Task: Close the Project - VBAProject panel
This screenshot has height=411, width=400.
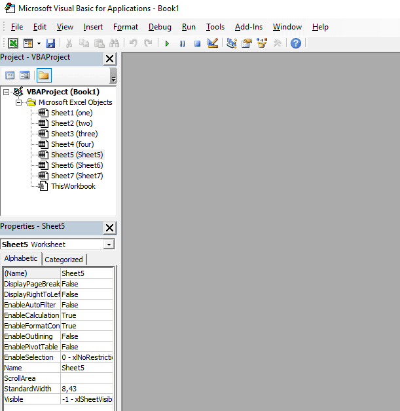Action: [110, 58]
